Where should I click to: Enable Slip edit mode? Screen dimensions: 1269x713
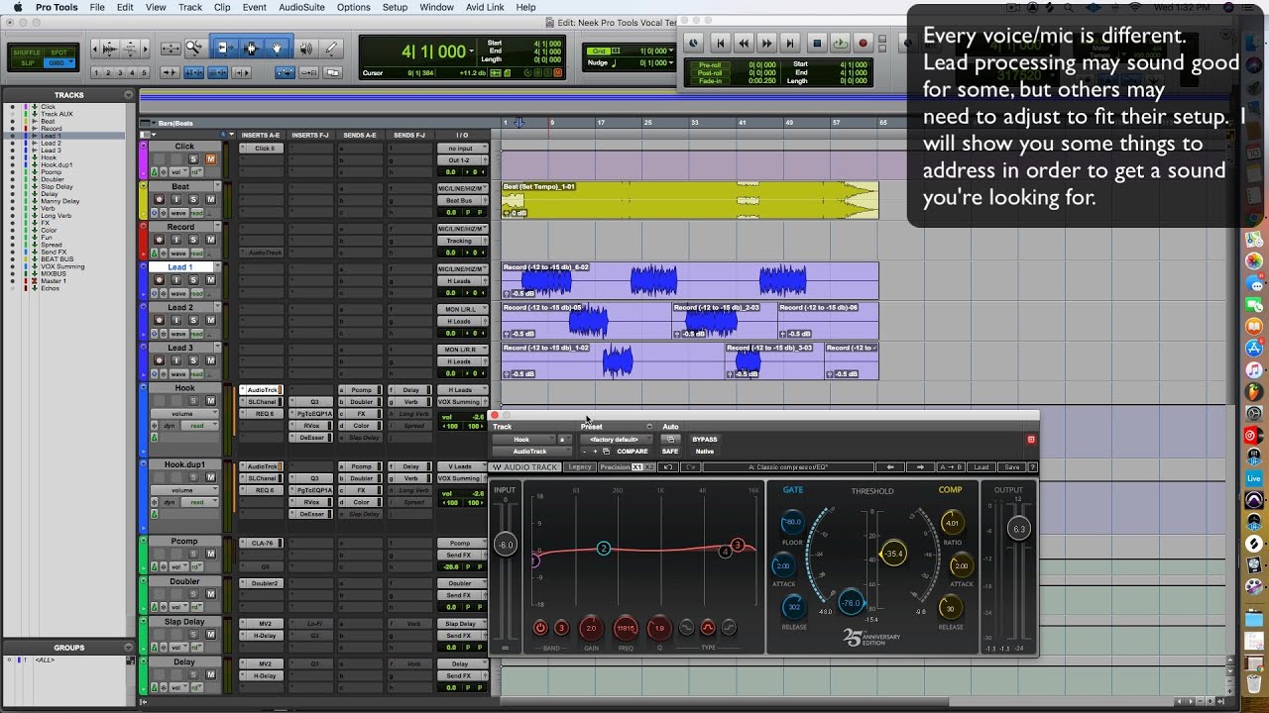(x=27, y=63)
